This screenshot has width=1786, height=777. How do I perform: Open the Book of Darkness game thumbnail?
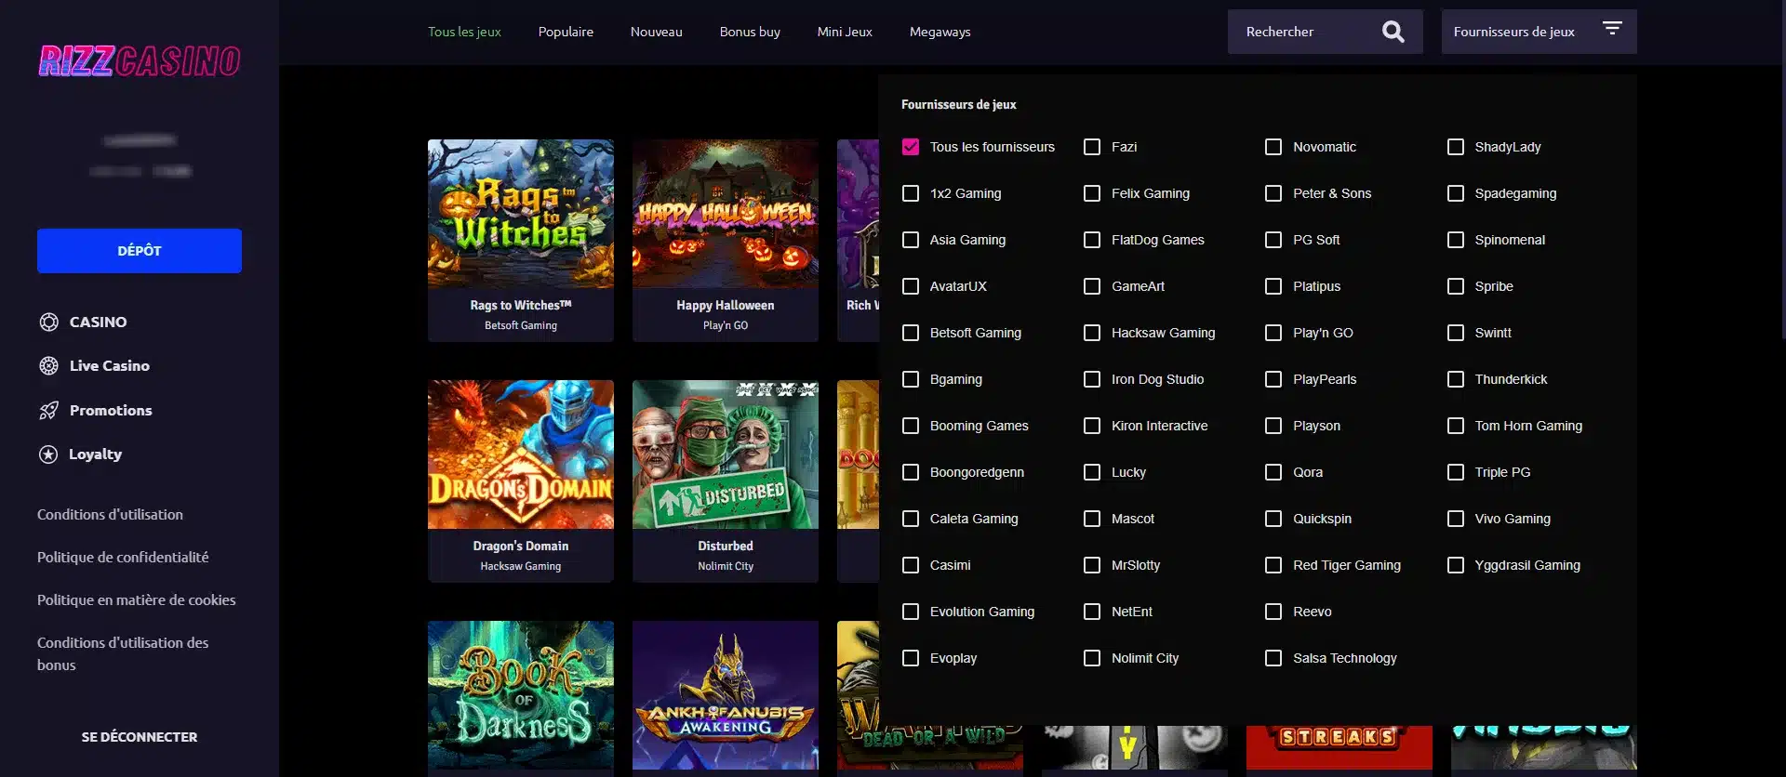click(521, 695)
